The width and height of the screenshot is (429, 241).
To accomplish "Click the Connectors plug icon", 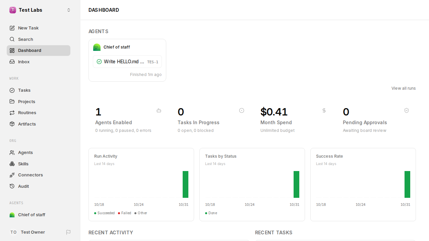I will tap(12, 175).
